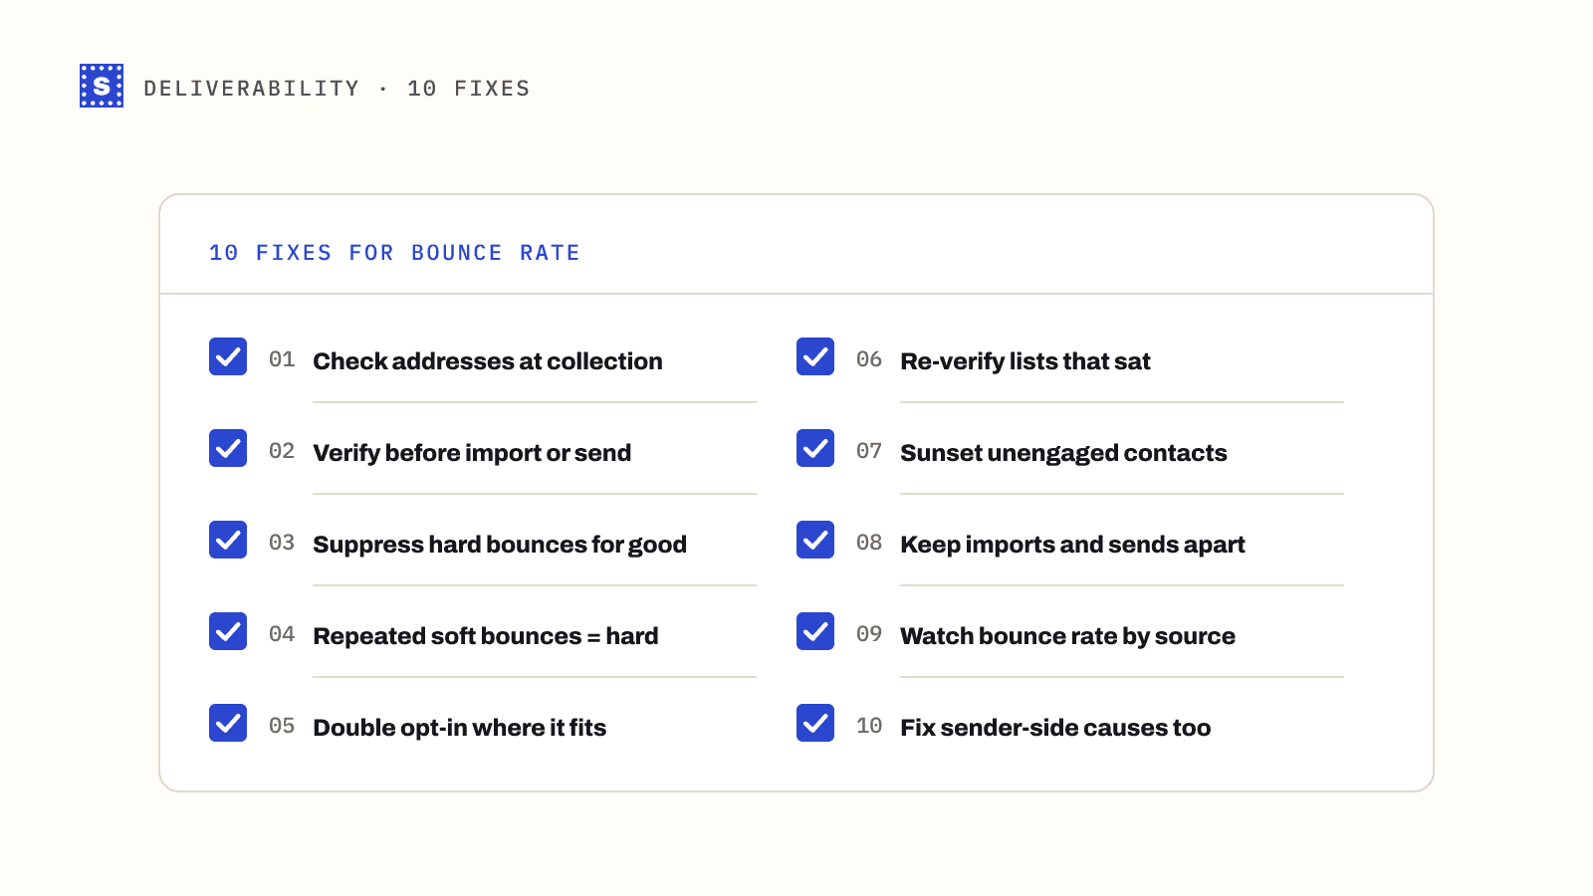Uncheck Double opt-in where it fits

tap(228, 723)
